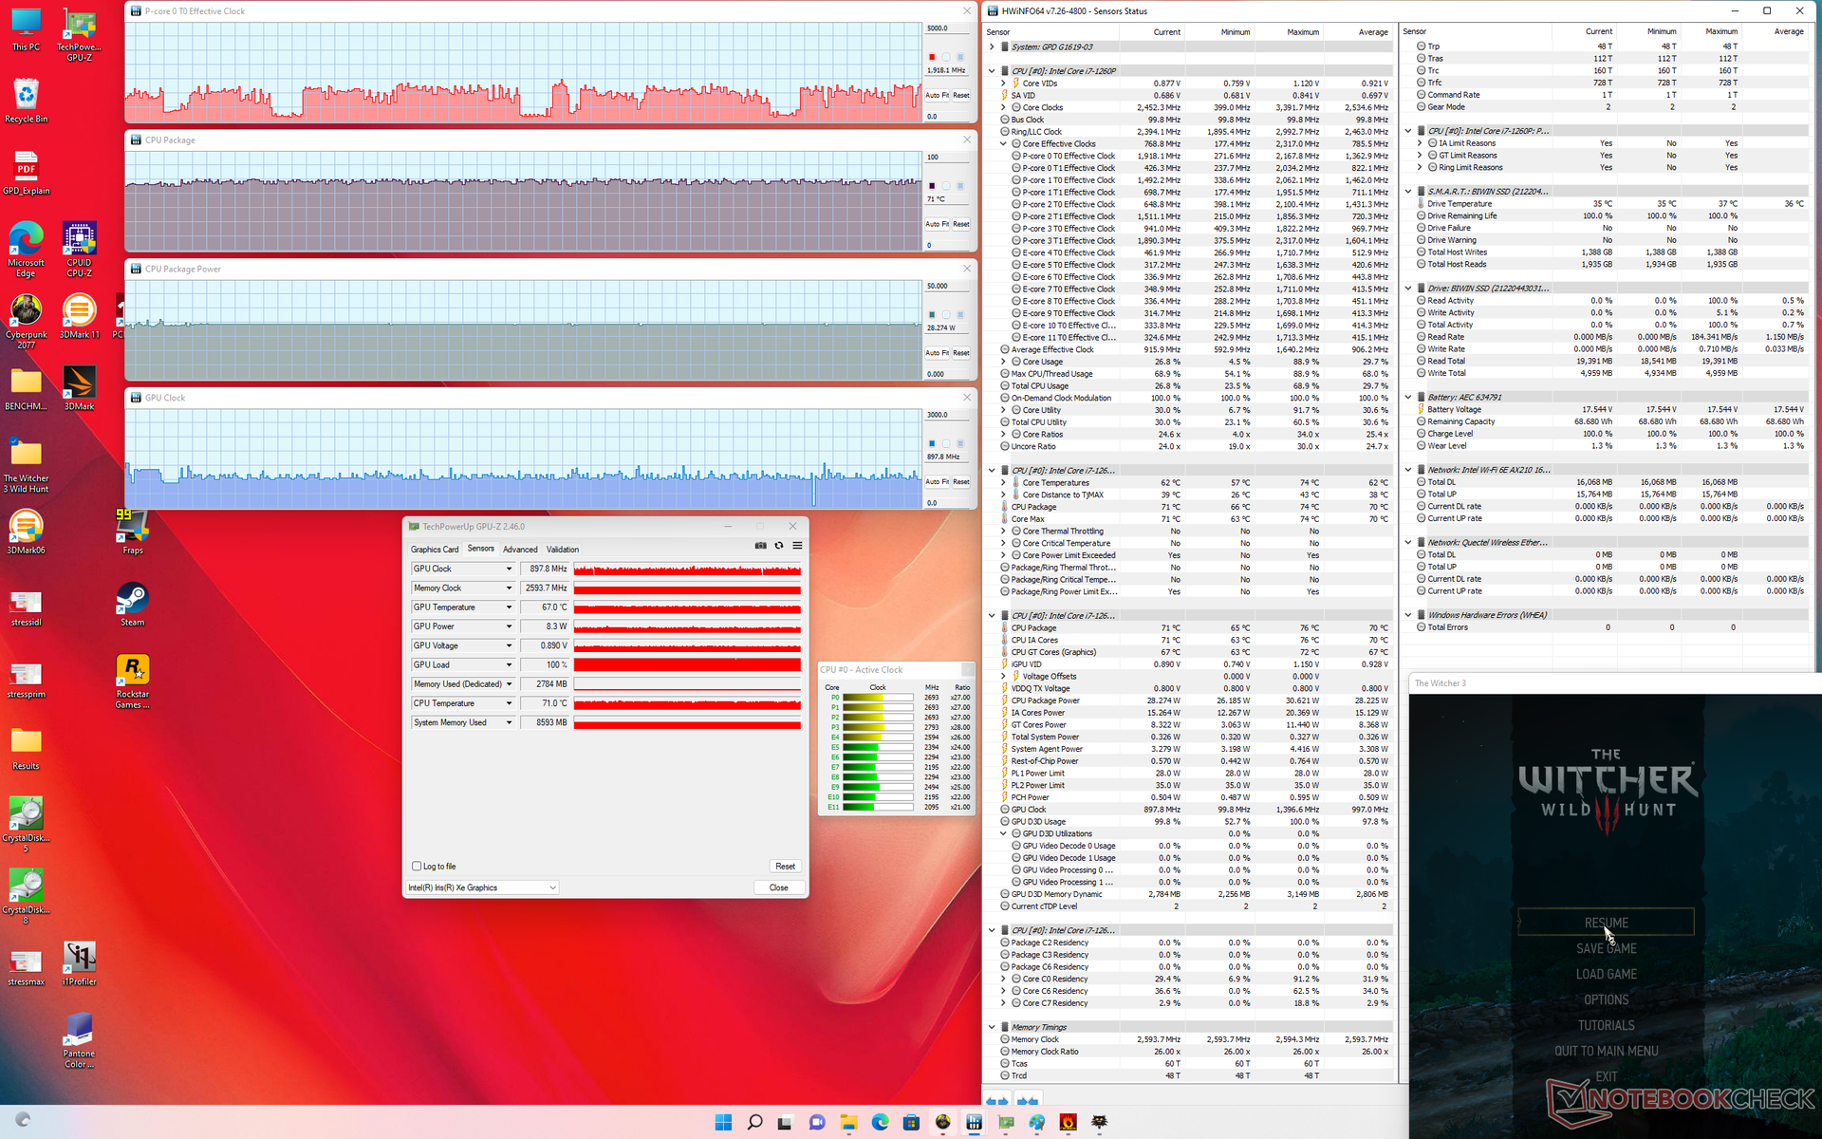This screenshot has height=1139, width=1822.
Task: Open Steam desktop shortcut
Action: (x=132, y=599)
